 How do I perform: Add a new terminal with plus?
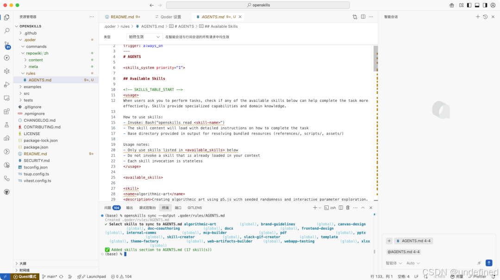tap(315, 208)
